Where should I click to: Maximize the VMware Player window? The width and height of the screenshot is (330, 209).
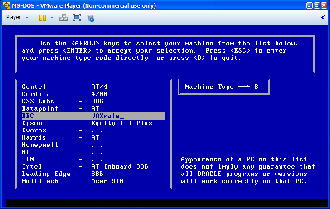pyautogui.click(x=316, y=5)
